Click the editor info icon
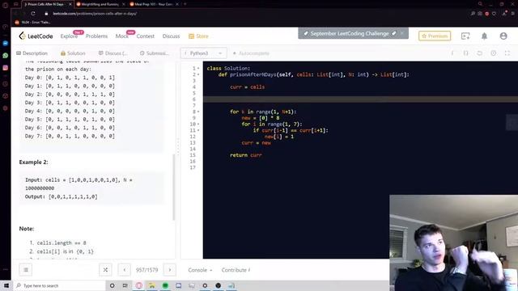Screen dimensions: 518x291 [x=452, y=53]
